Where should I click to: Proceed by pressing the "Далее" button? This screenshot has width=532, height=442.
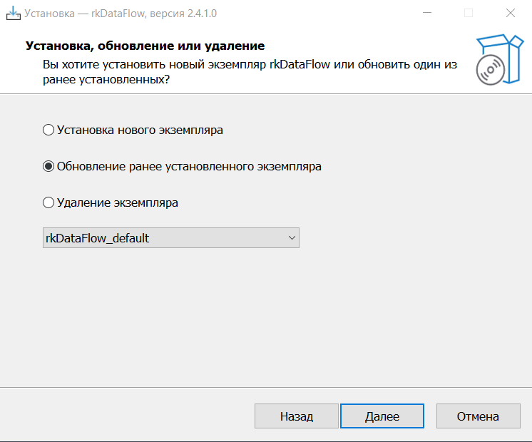click(x=382, y=416)
